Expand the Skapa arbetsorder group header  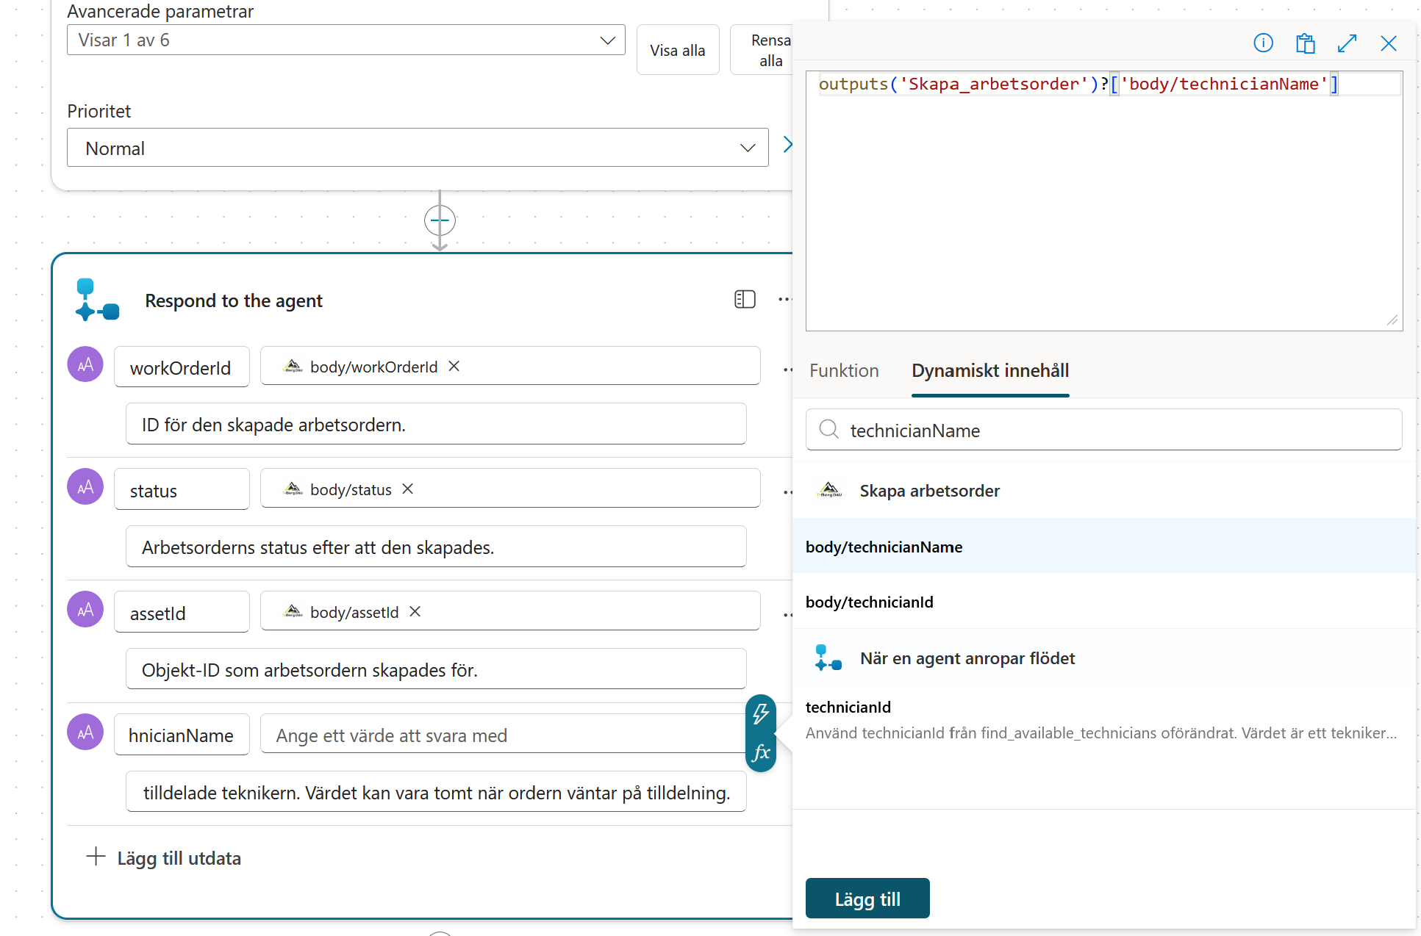click(x=1104, y=490)
